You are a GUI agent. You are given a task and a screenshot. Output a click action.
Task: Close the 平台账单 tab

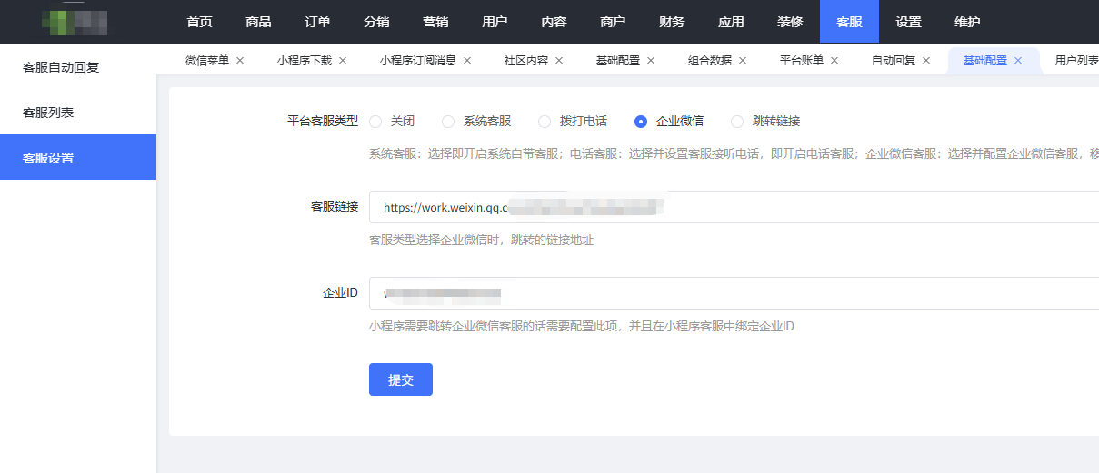tap(834, 61)
